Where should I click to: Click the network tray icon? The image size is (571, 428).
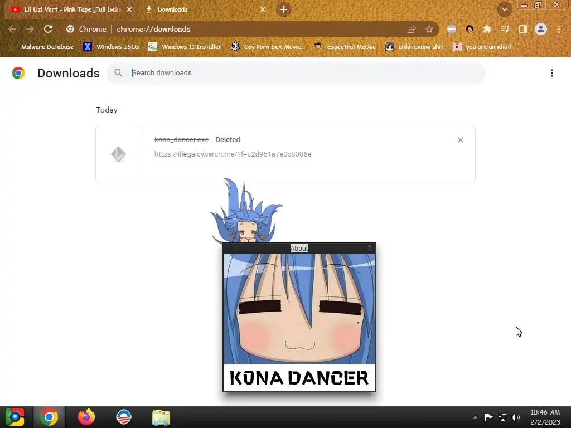tap(502, 417)
